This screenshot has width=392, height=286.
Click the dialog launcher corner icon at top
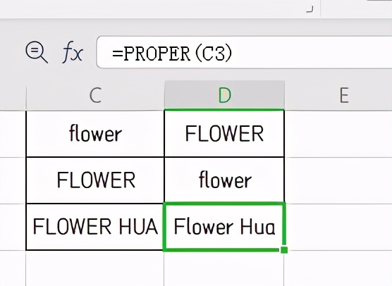tap(310, 9)
